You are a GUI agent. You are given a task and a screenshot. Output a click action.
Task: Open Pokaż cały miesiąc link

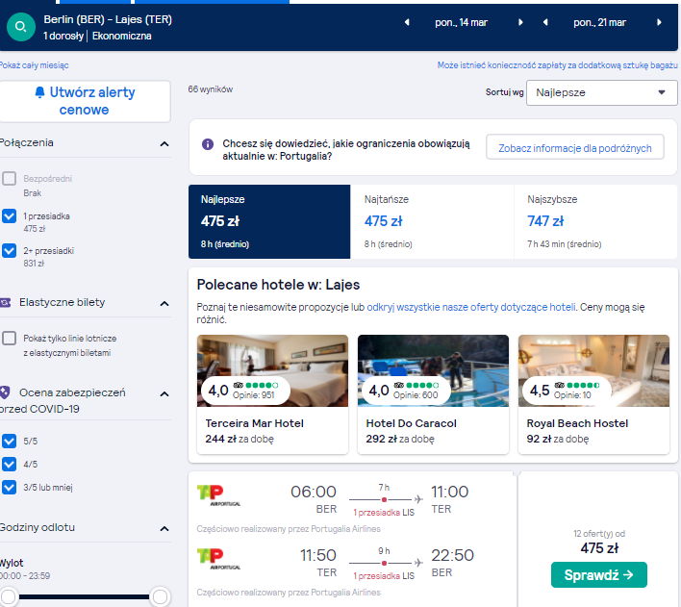[34, 65]
